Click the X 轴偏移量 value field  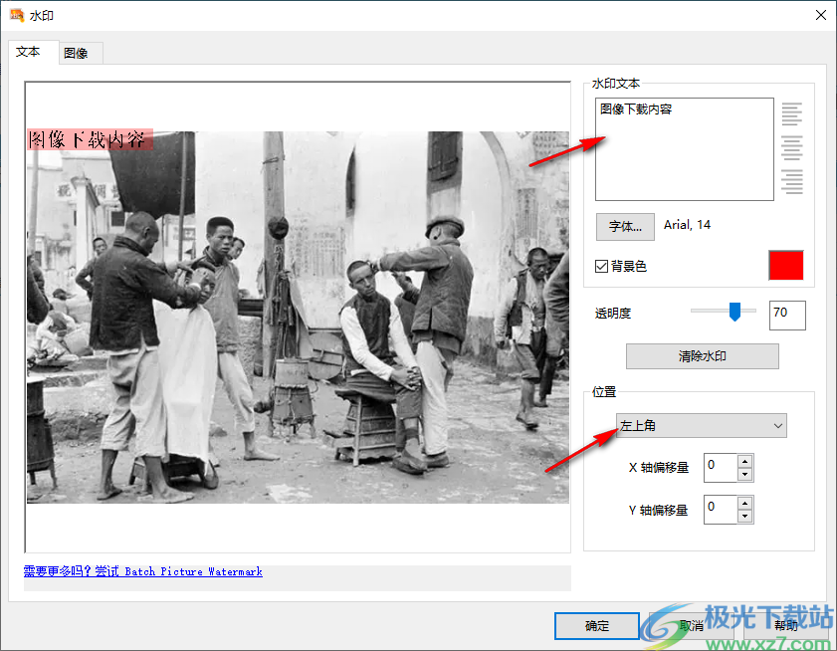click(721, 468)
